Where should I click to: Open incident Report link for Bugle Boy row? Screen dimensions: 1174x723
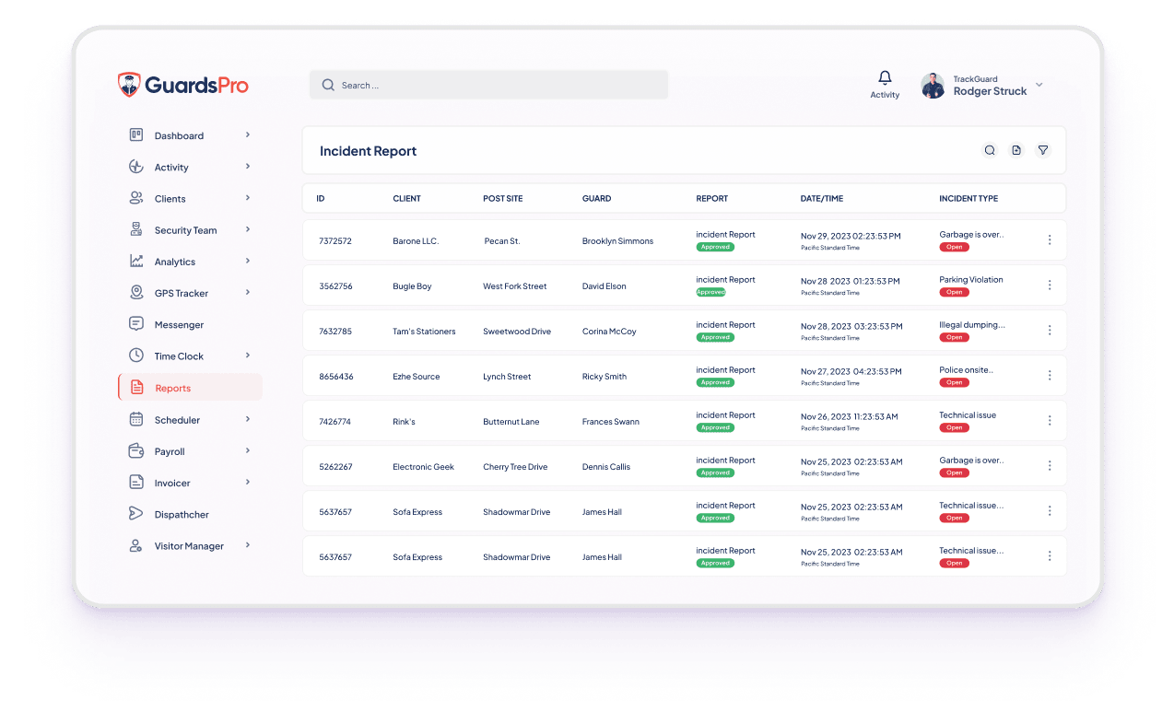point(724,280)
